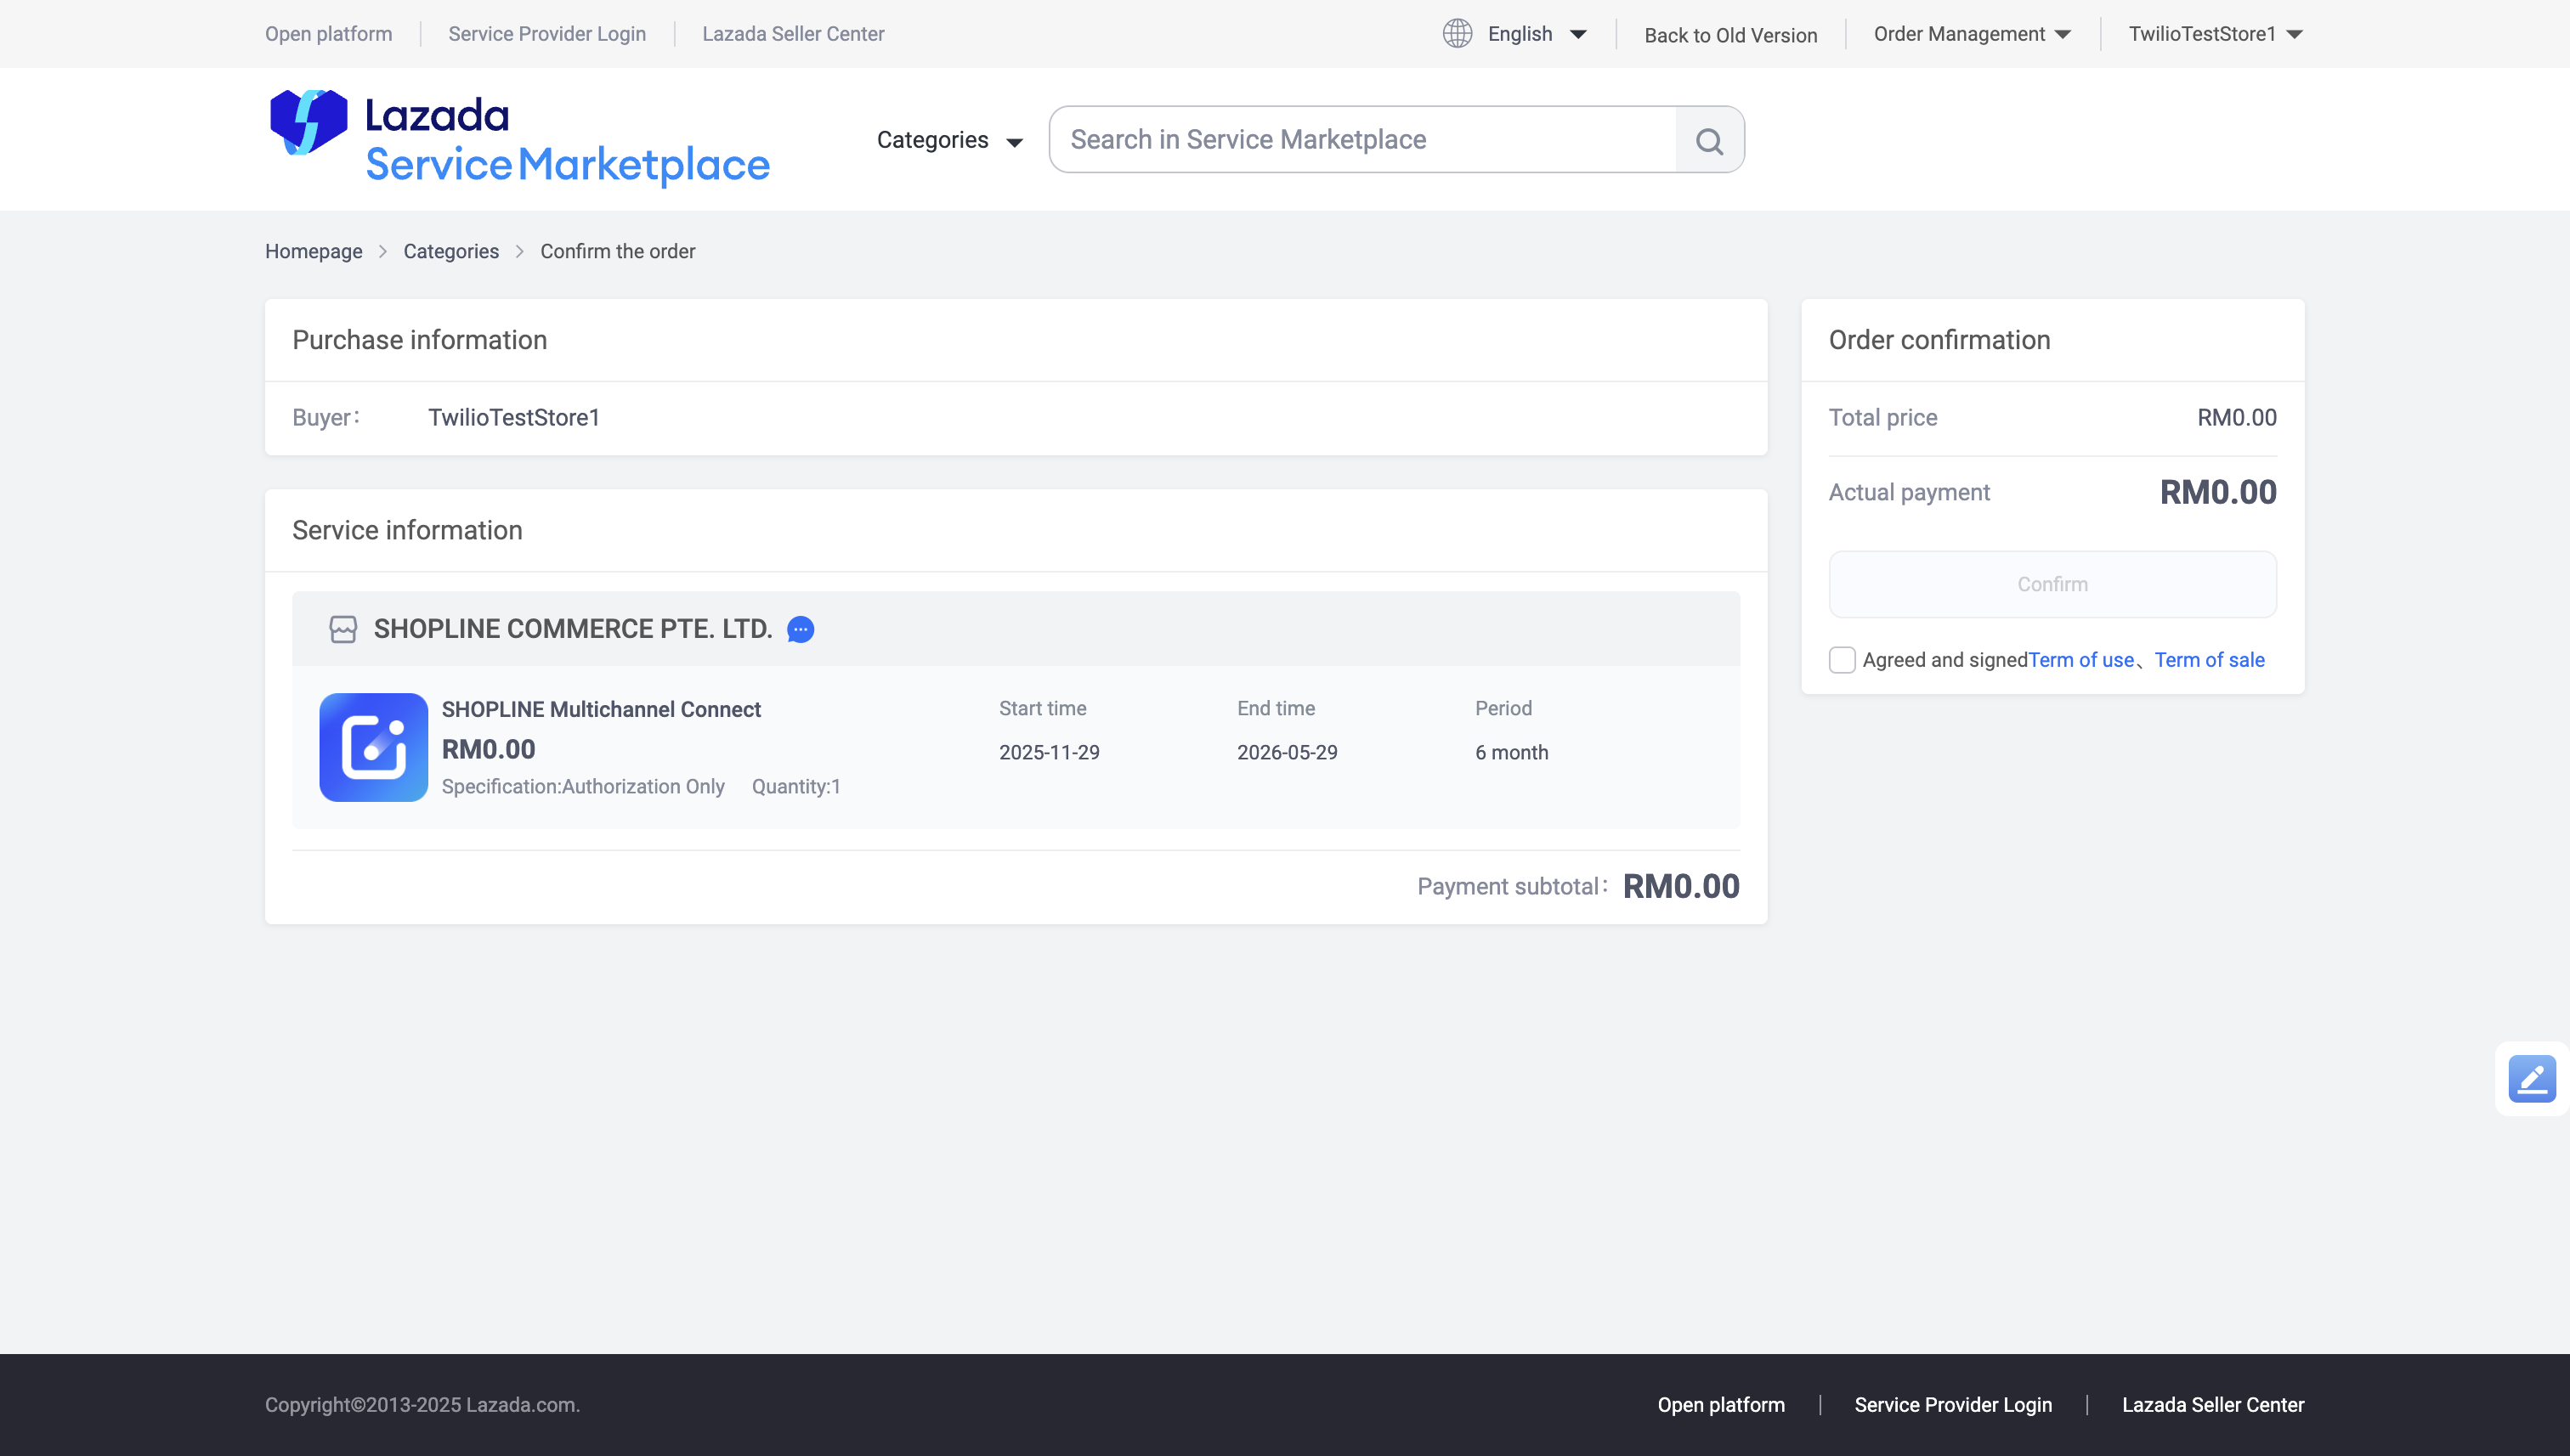This screenshot has height=1456, width=2570.
Task: Click end time 2026-05-29
Action: pos(1287,752)
